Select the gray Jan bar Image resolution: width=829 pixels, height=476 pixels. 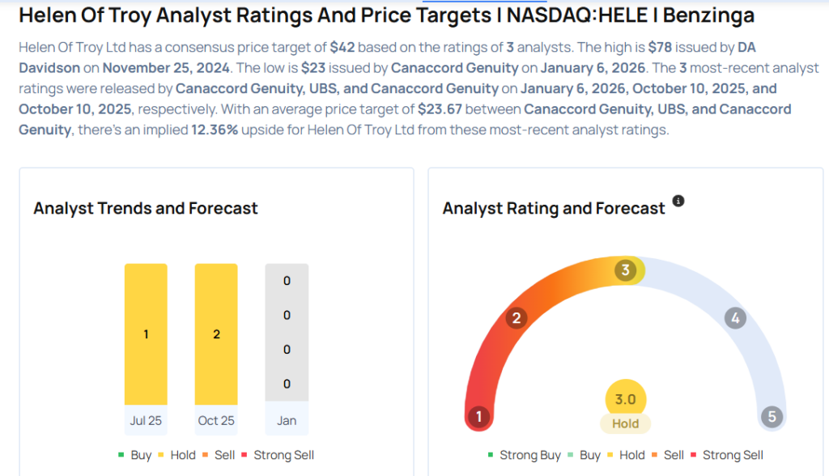(x=287, y=332)
